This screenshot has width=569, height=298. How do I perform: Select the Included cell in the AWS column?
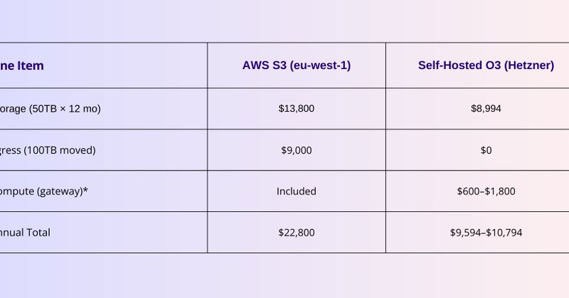[297, 191]
